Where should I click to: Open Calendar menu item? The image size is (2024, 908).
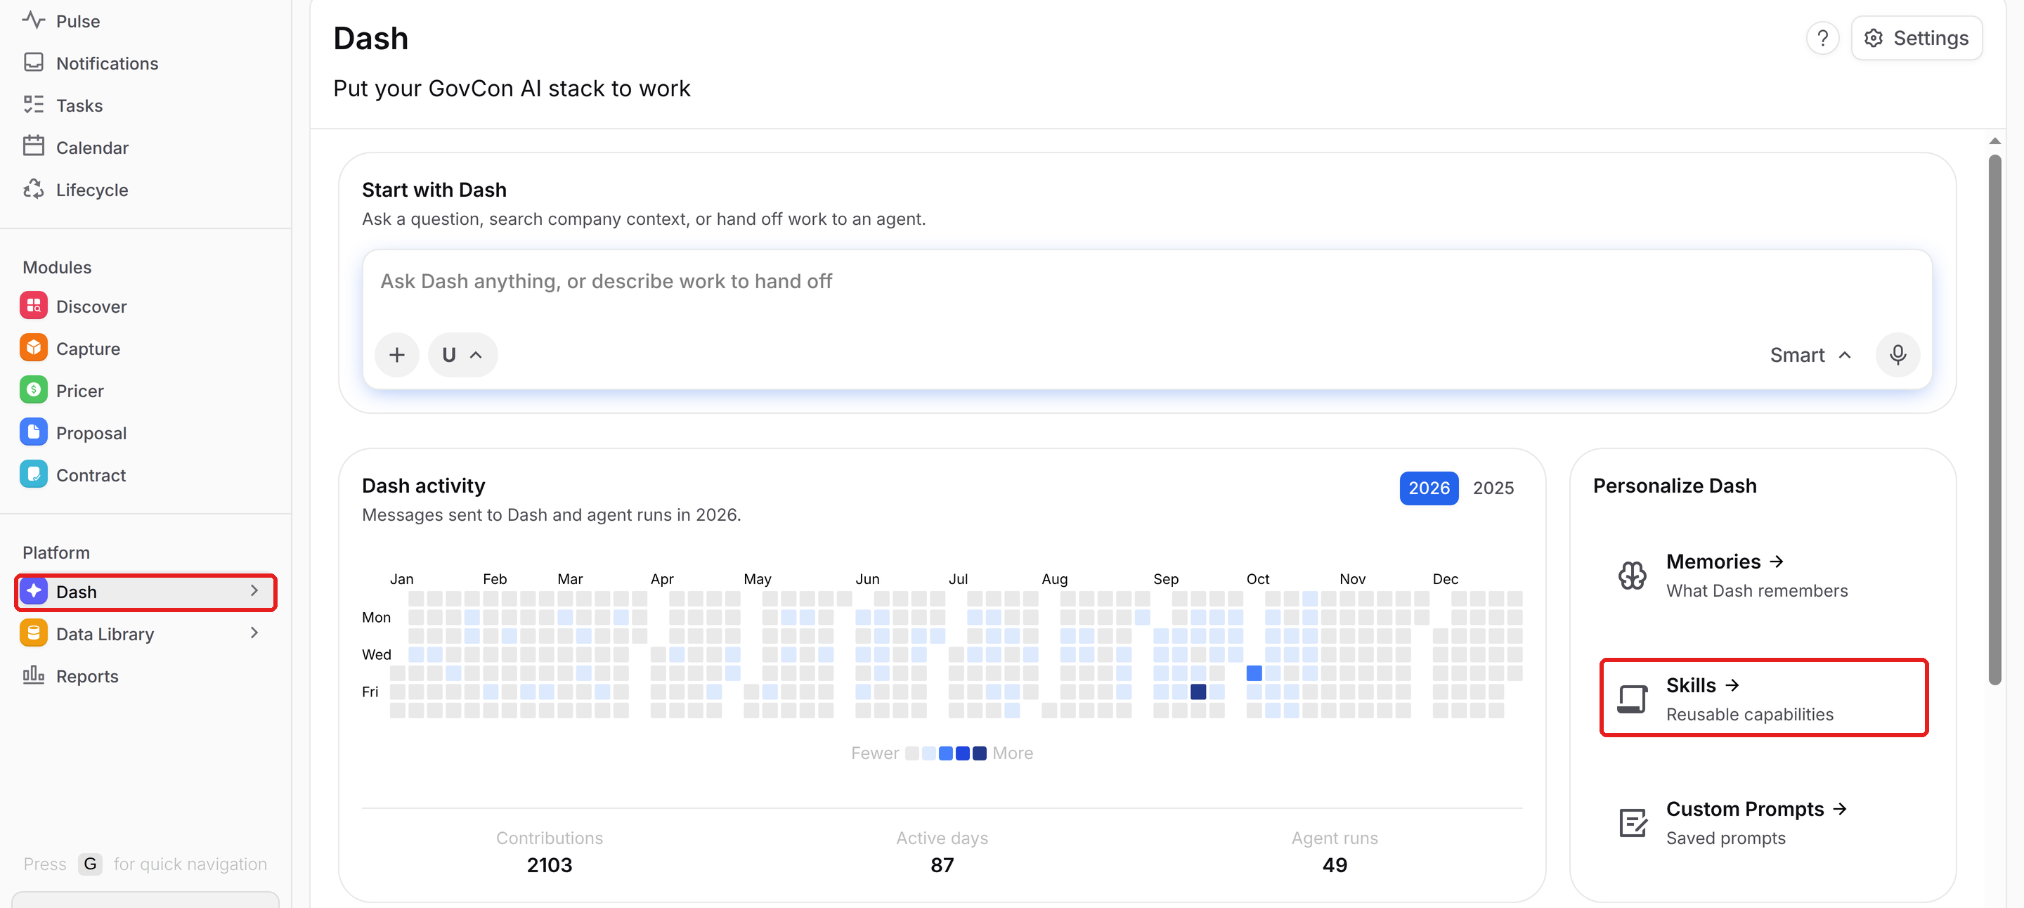point(92,148)
